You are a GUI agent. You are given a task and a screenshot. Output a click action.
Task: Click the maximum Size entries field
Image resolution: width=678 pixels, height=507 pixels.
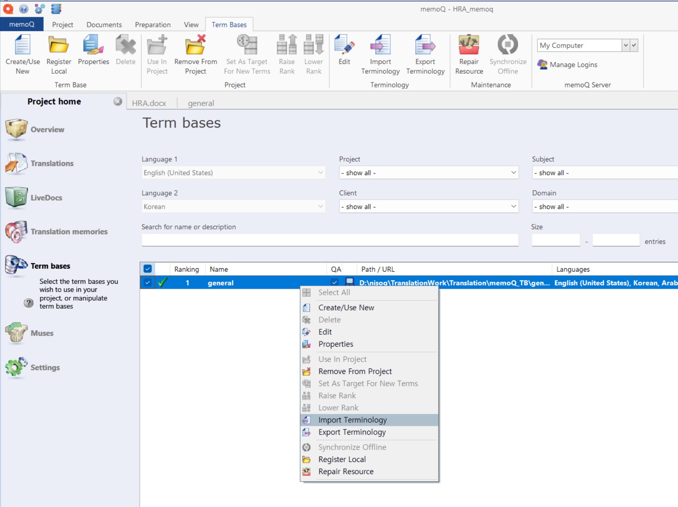(616, 240)
